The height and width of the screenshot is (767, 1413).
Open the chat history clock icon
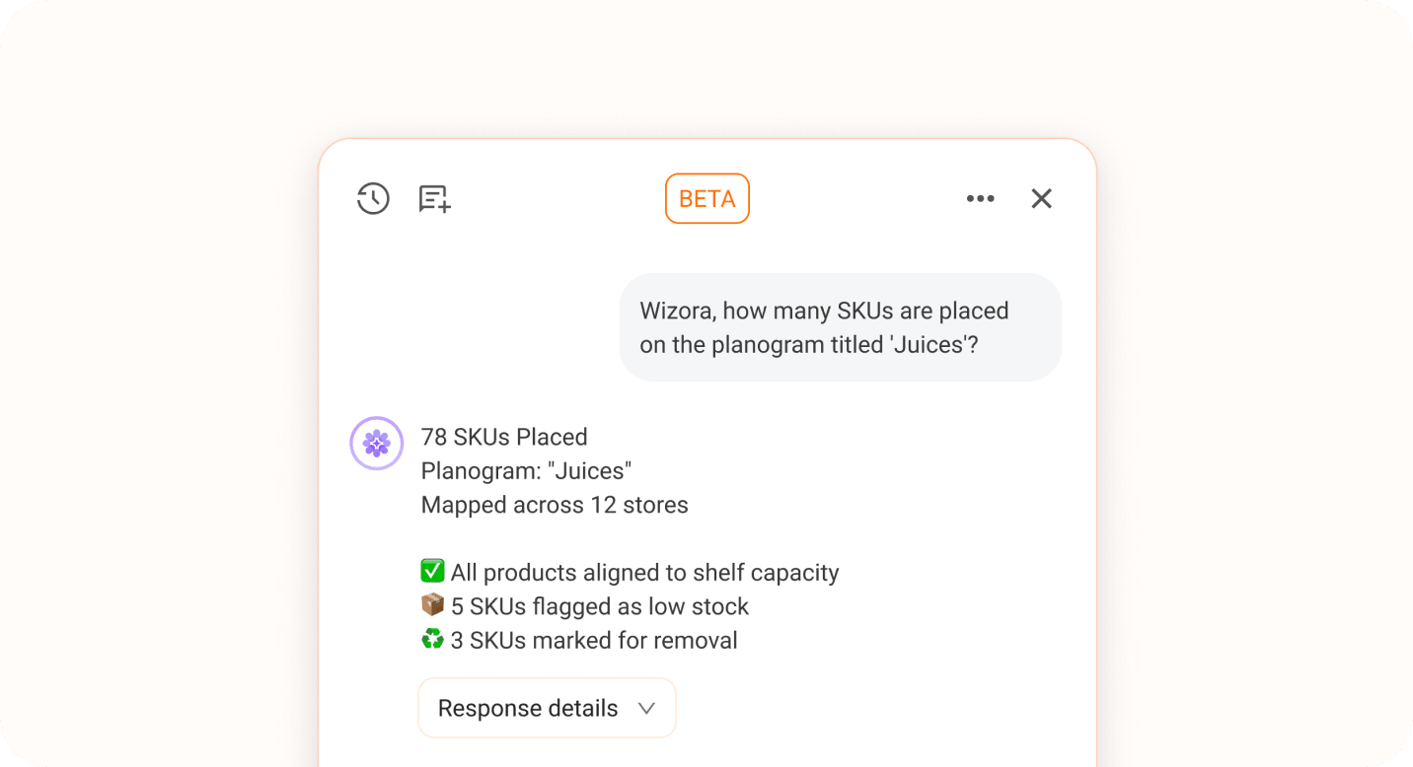click(373, 199)
